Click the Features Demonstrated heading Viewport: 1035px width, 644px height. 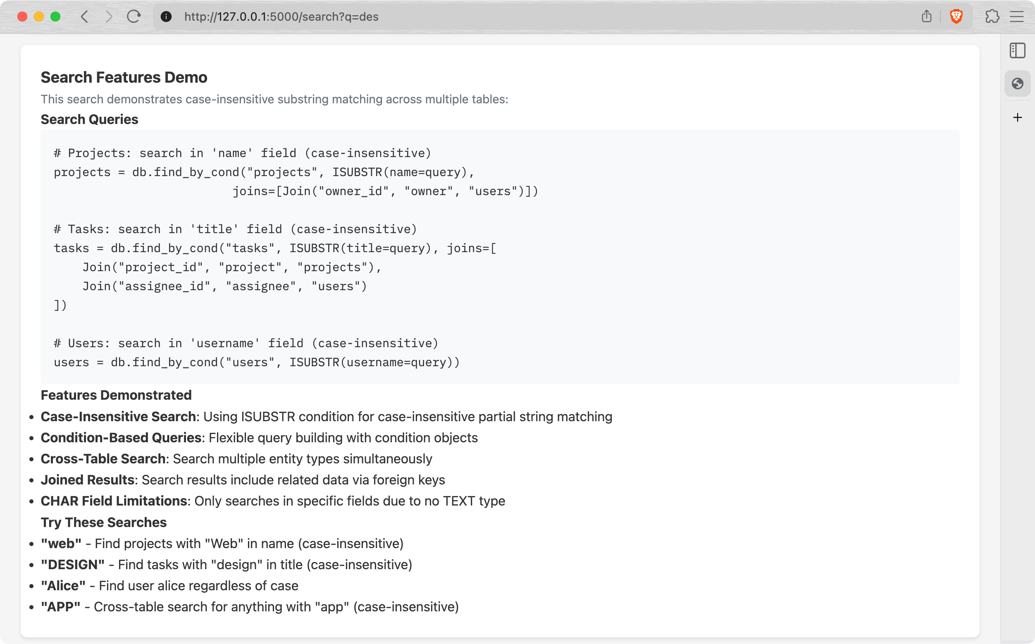[116, 395]
